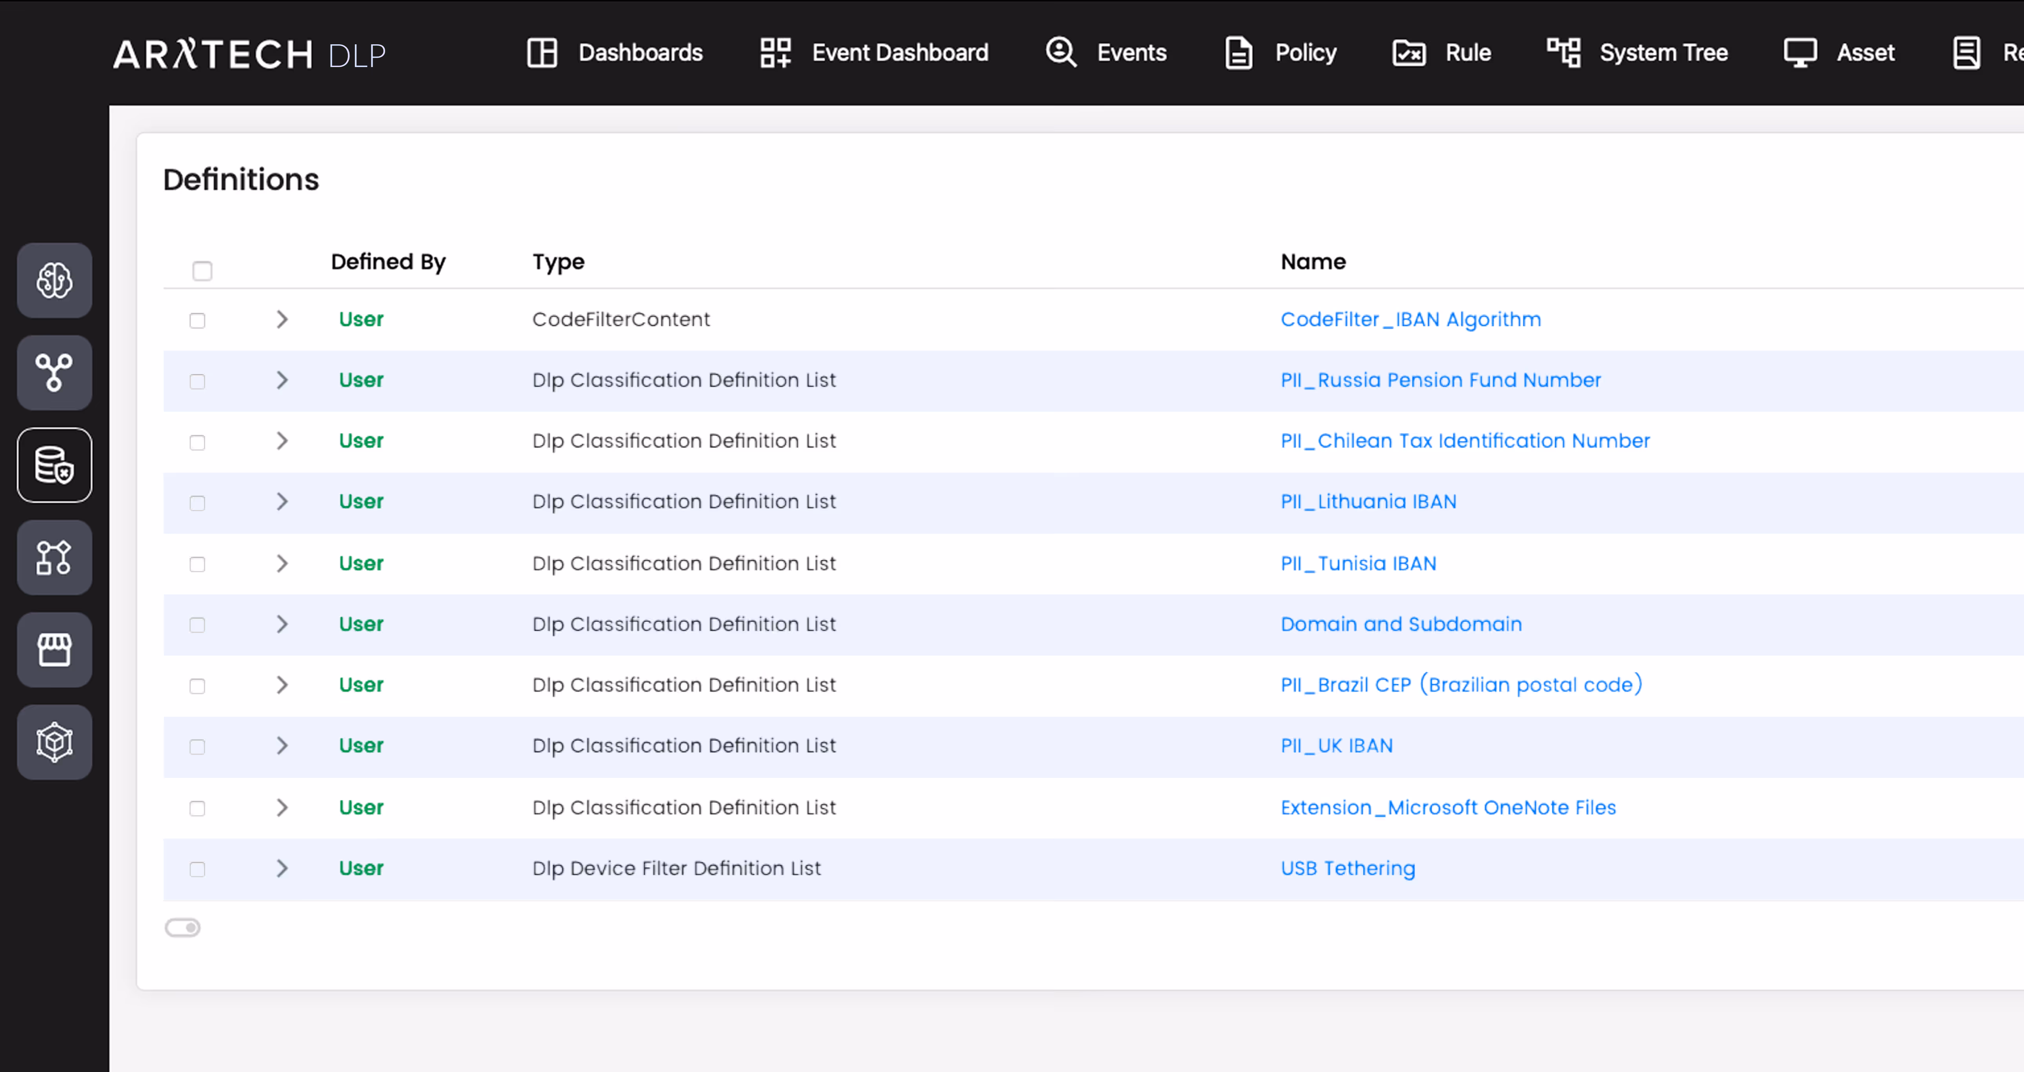Open the storefront sidebar icon
The width and height of the screenshot is (2024, 1072).
coord(54,649)
